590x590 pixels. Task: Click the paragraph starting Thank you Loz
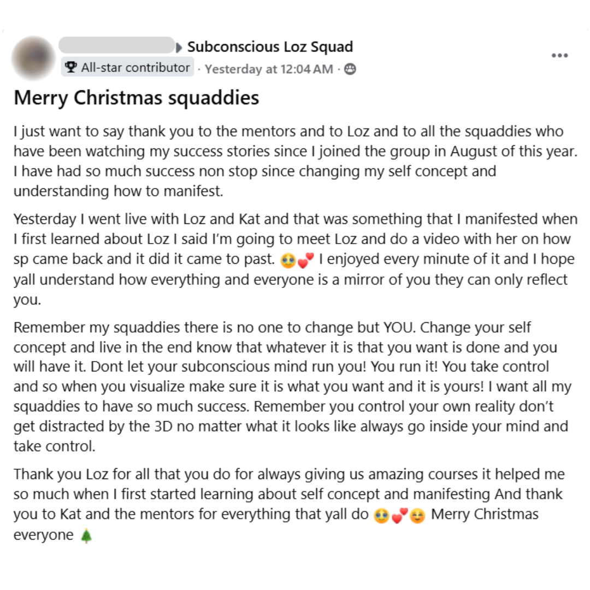pos(289,504)
